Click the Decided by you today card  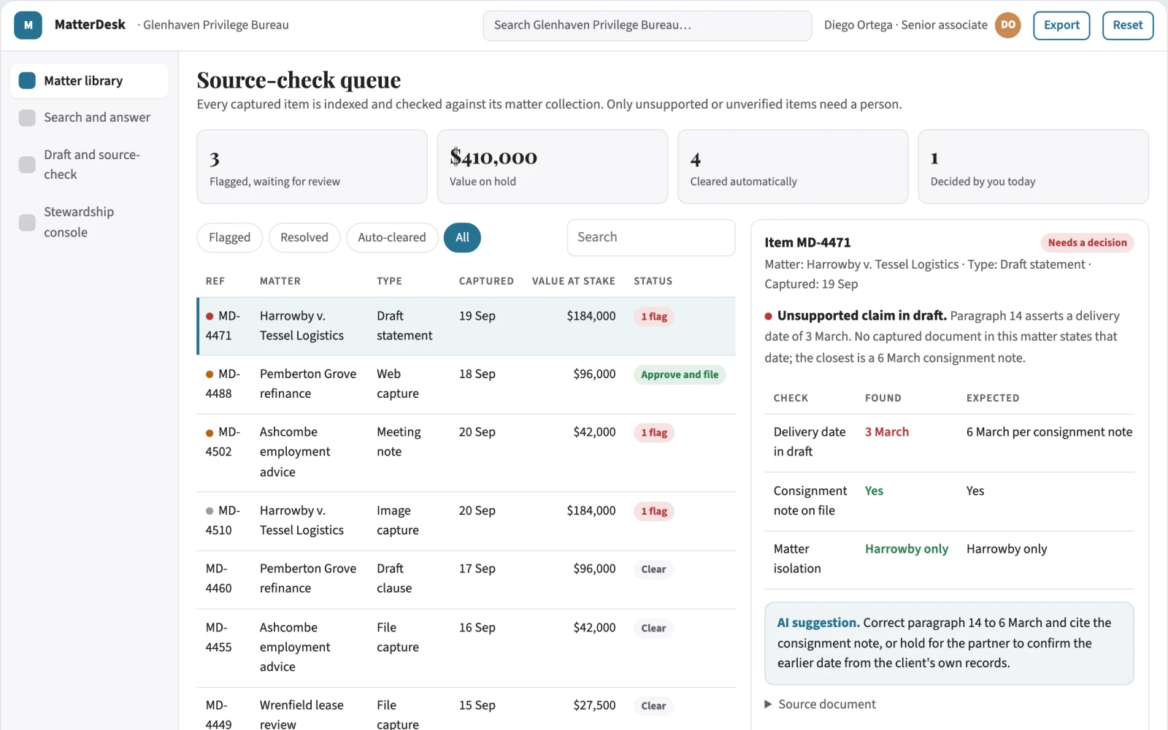point(1033,166)
